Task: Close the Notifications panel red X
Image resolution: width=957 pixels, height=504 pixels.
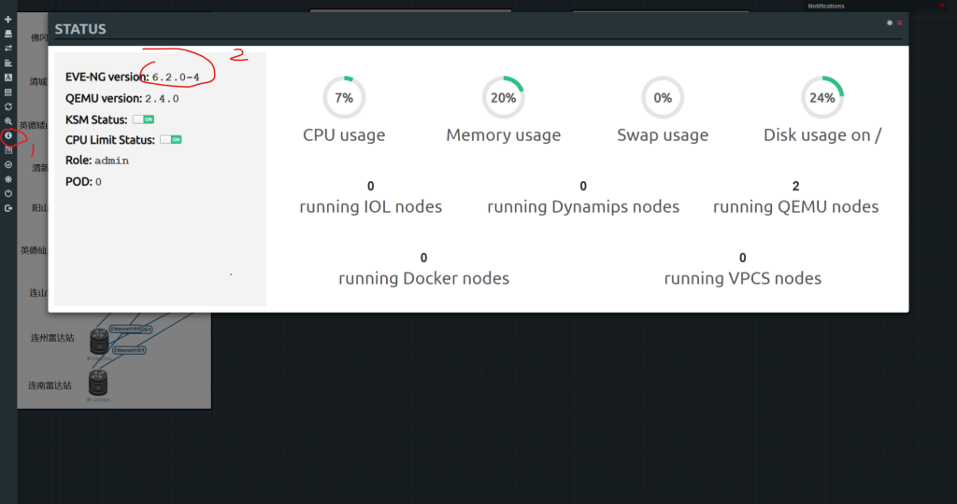Action: click(x=941, y=5)
